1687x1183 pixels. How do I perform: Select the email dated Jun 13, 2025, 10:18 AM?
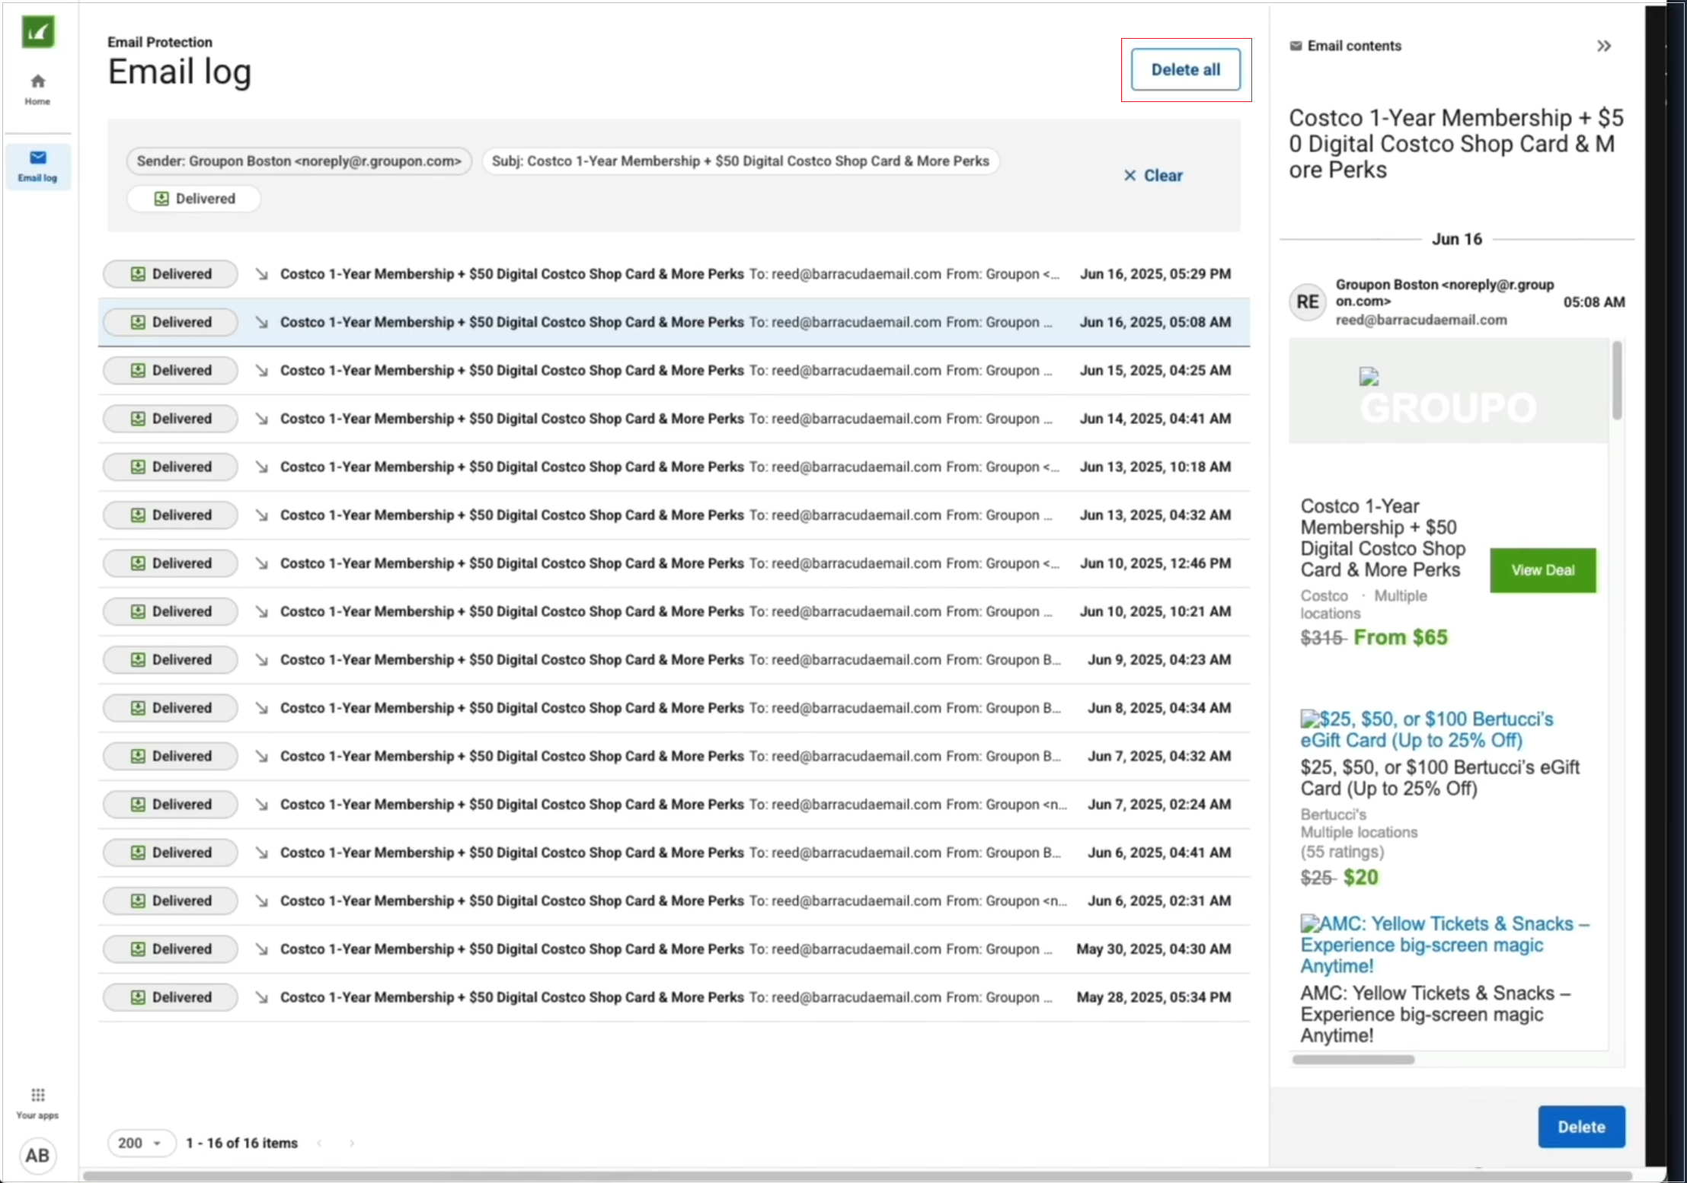pos(674,467)
